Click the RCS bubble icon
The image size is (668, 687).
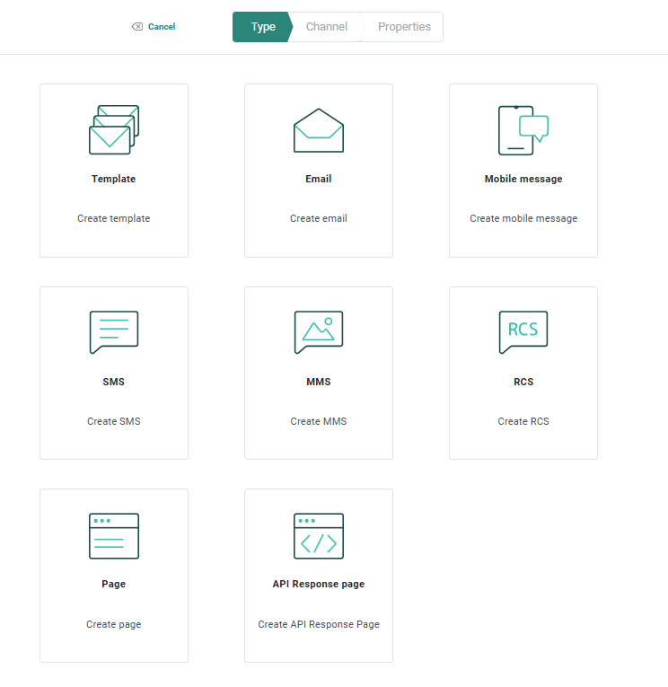523,332
